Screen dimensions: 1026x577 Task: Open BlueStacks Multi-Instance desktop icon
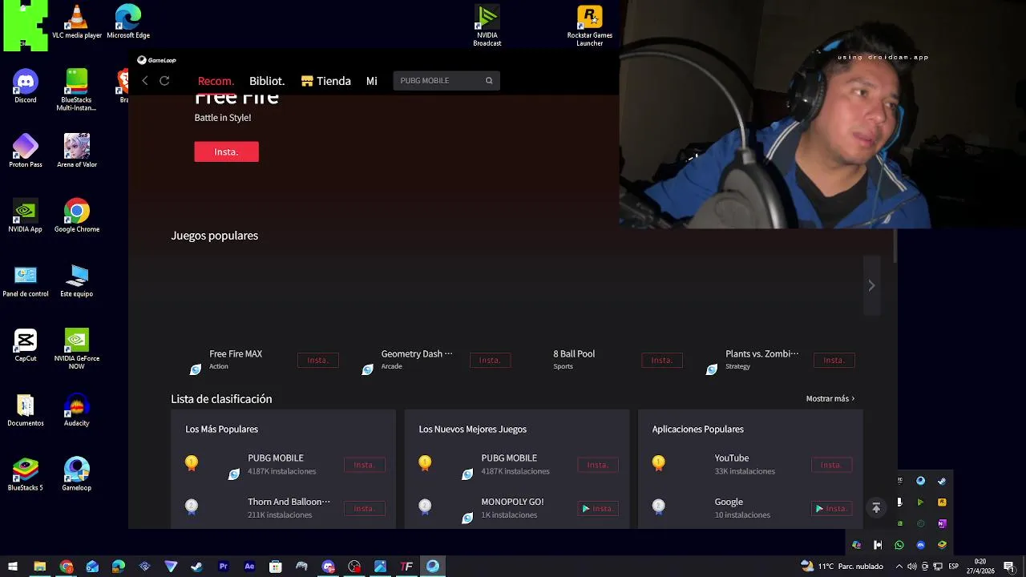point(77,90)
